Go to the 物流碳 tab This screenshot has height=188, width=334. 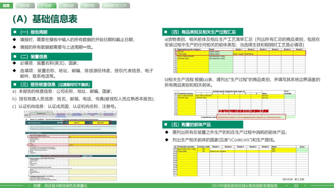(x=68, y=5)
